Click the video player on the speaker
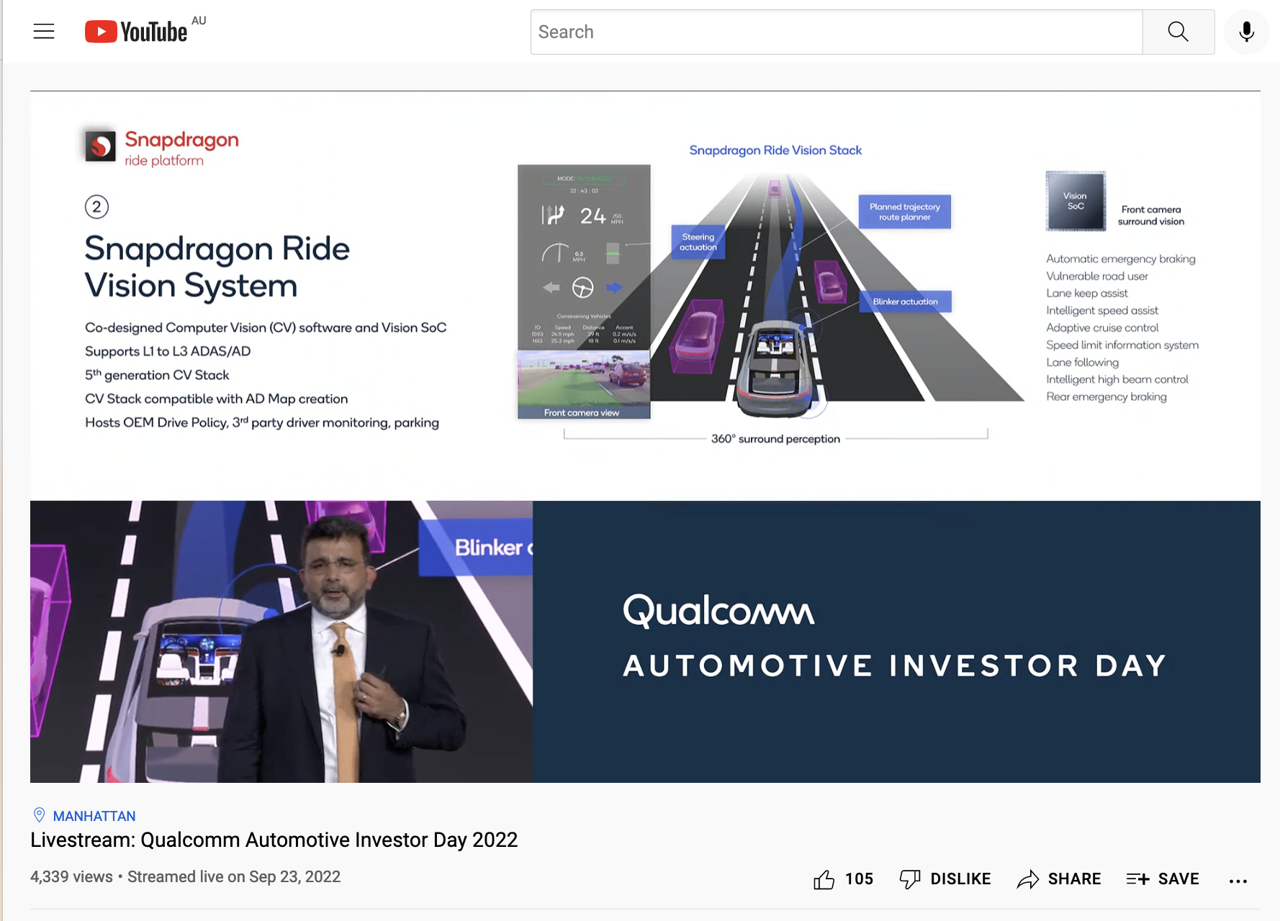 [x=281, y=642]
